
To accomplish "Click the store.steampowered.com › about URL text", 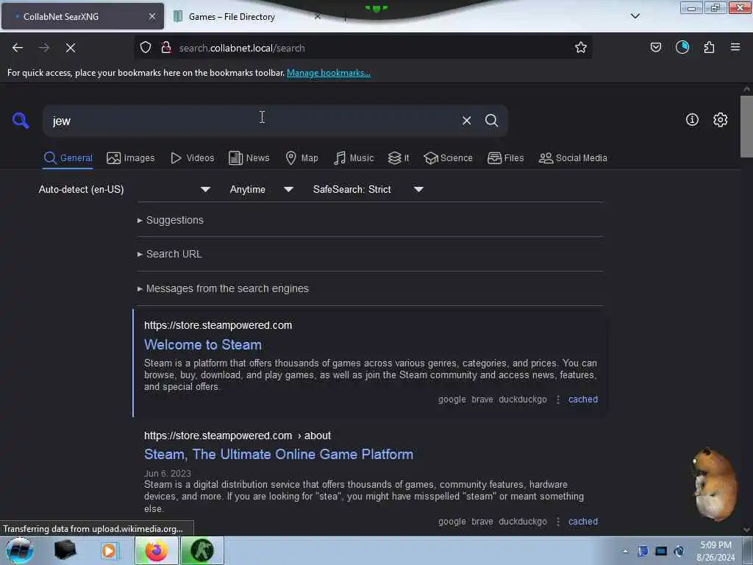I will tap(238, 436).
